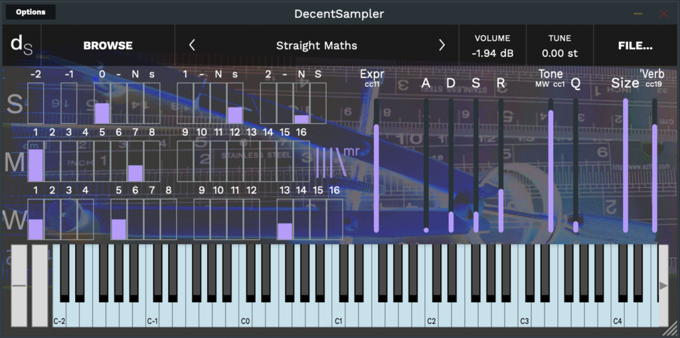Adjust the Expr cc11 slider
The width and height of the screenshot is (680, 338).
coord(377,165)
